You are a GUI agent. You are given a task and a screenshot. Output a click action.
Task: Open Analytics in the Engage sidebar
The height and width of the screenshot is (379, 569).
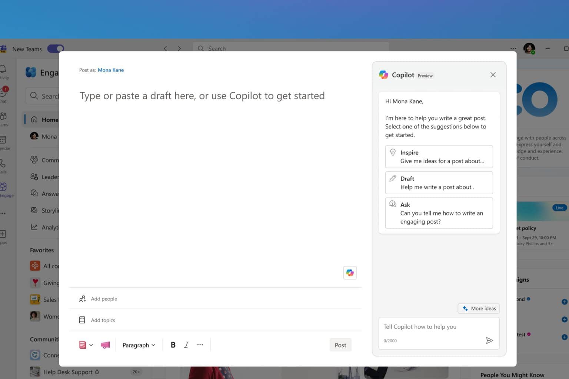(44, 227)
